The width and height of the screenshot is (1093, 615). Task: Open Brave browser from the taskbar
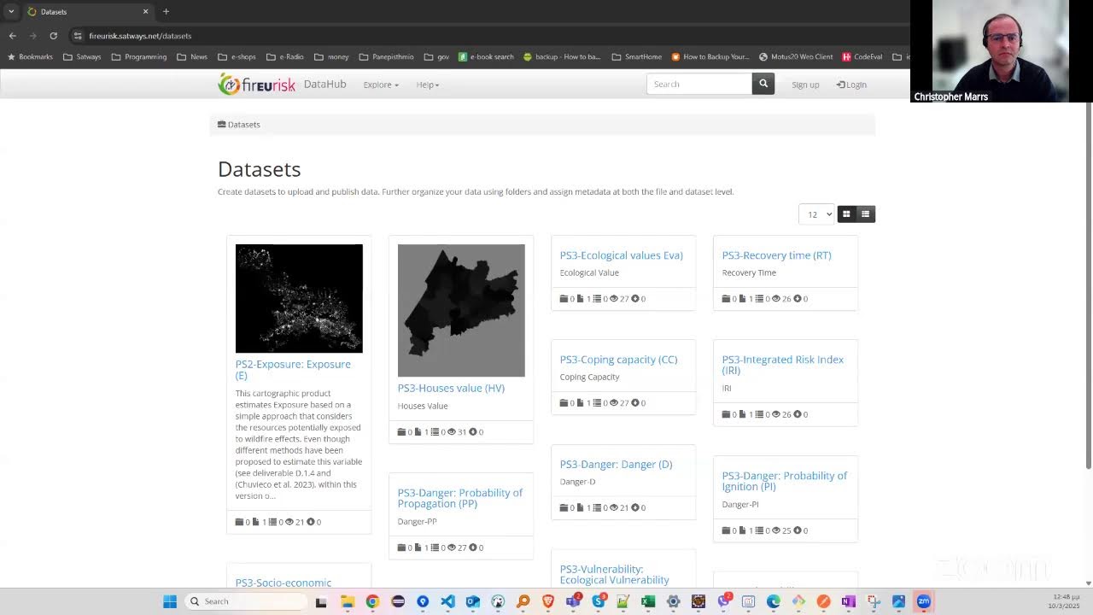[x=547, y=601]
